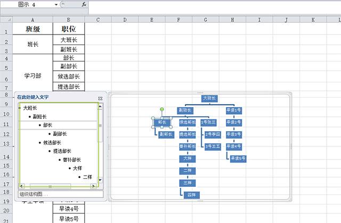Viewport: 341px width, 223px height.
Task: Select 大班长 entry in text pane
Action: pos(30,108)
